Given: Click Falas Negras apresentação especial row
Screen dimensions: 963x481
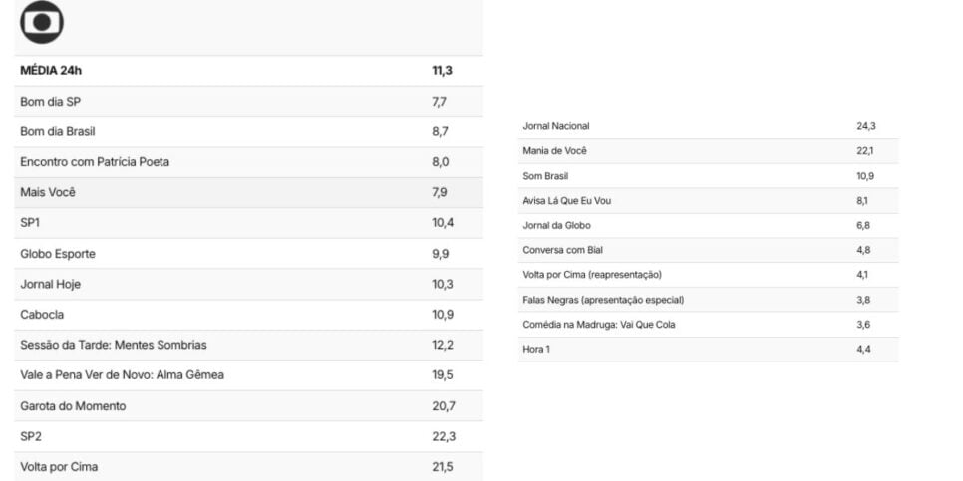Looking at the screenshot, I should (x=708, y=300).
